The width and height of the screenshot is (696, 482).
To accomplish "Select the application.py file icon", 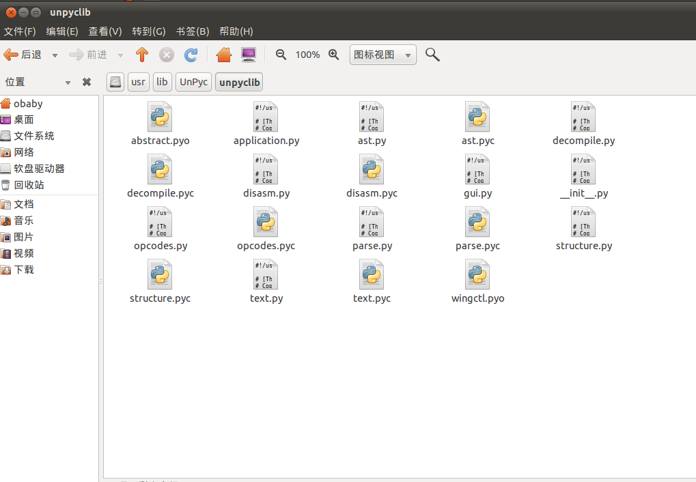I will (x=266, y=117).
